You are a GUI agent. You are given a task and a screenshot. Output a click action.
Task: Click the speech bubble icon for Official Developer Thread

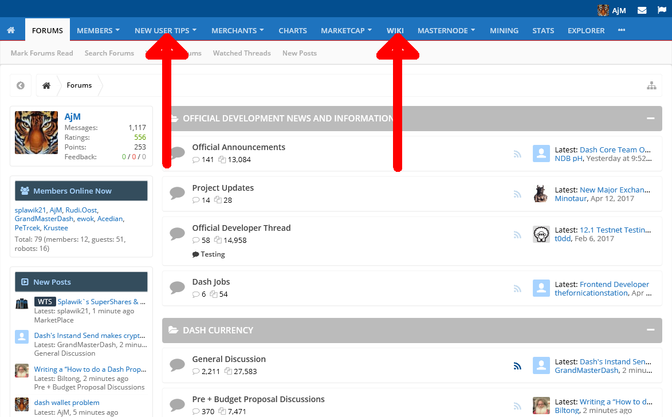[x=177, y=234]
